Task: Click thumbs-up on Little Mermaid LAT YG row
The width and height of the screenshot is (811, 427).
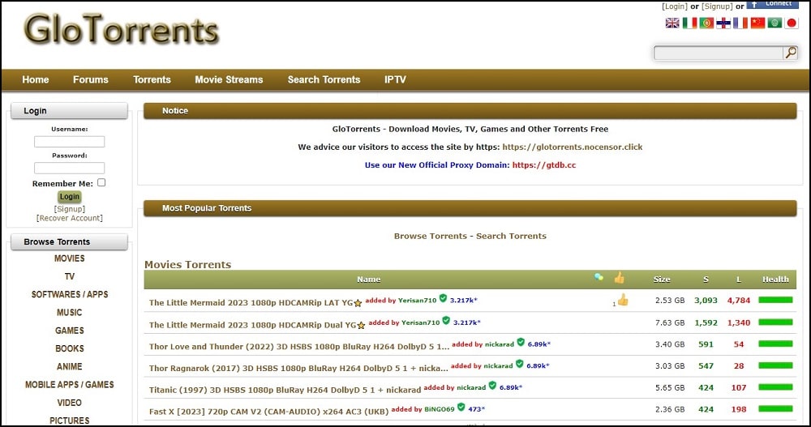Action: click(x=623, y=300)
